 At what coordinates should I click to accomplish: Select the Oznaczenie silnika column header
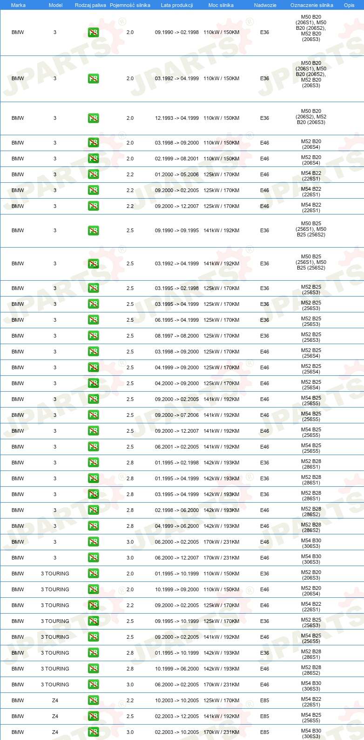(x=312, y=5)
